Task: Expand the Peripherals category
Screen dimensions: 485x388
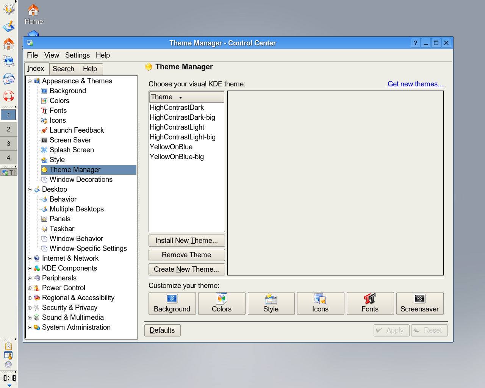Action: pos(30,278)
